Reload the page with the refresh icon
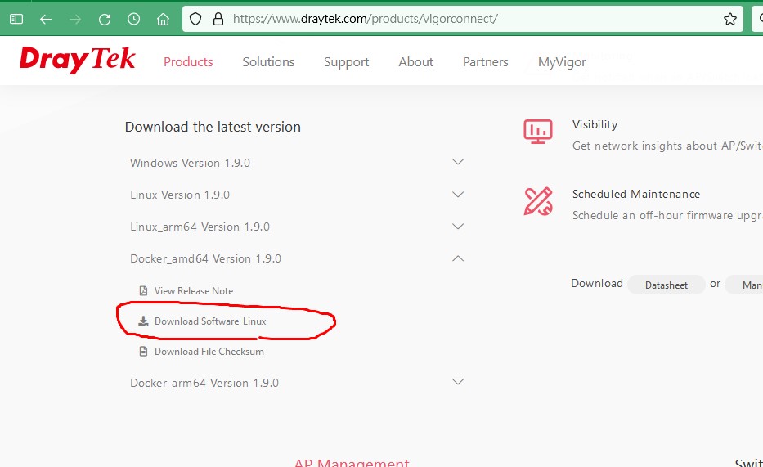The image size is (763, 467). coord(104,19)
